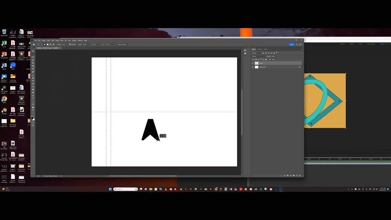Image resolution: width=391 pixels, height=220 pixels.
Task: Open the Kind layer filter dropdown
Action: pyautogui.click(x=256, y=53)
